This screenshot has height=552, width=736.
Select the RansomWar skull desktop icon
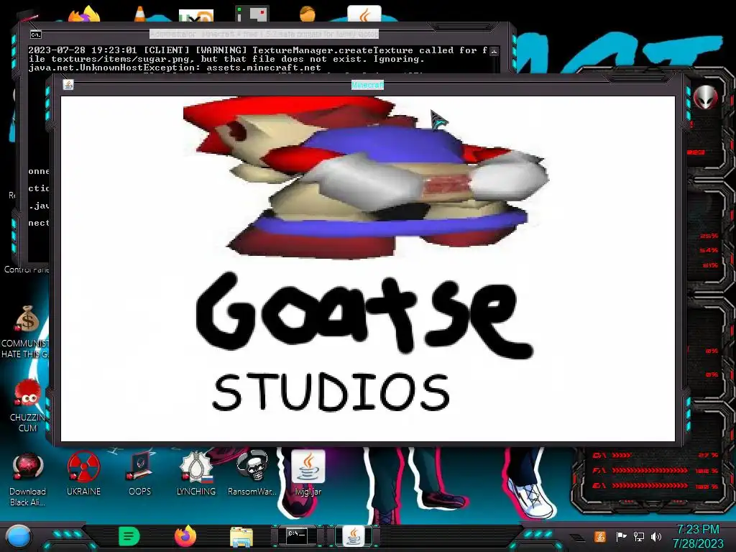(x=252, y=474)
